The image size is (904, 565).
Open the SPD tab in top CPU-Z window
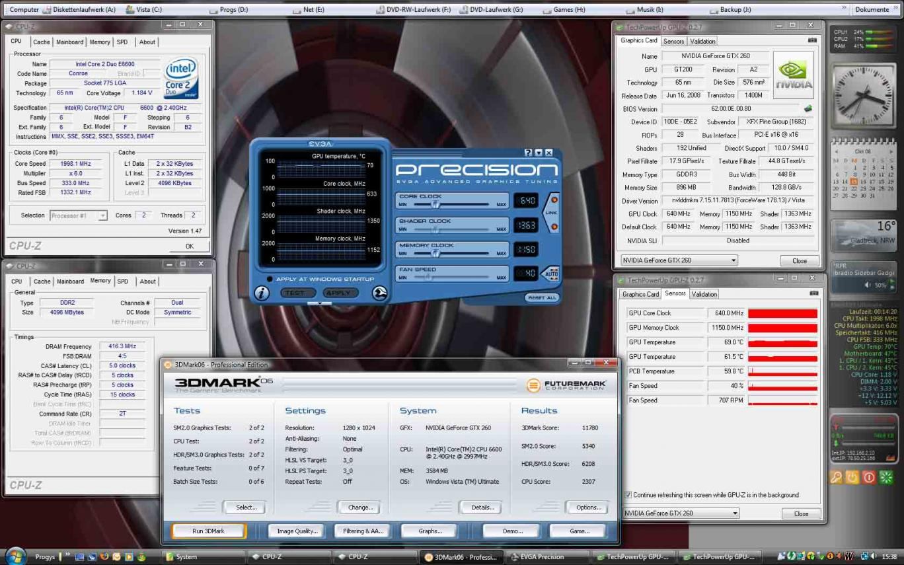pyautogui.click(x=122, y=42)
